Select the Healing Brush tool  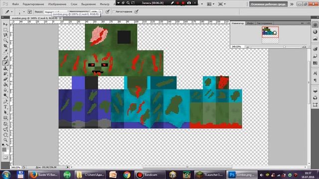5,58
